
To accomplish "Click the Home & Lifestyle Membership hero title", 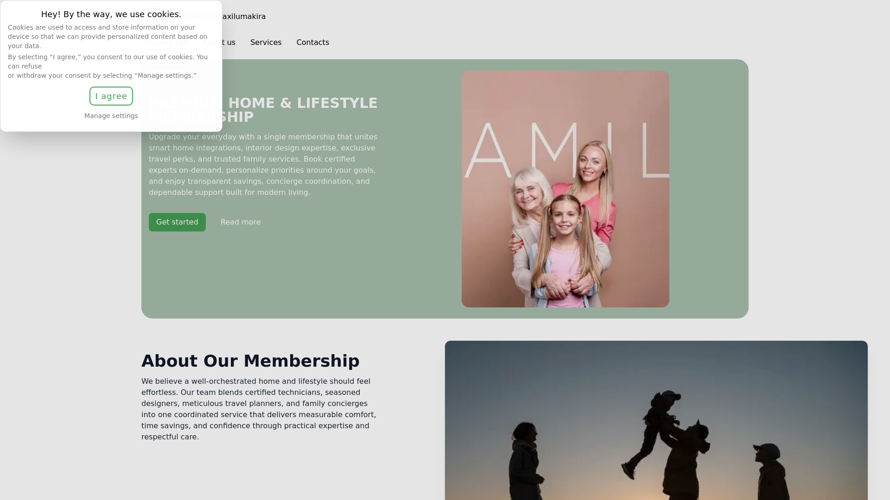I will (263, 110).
